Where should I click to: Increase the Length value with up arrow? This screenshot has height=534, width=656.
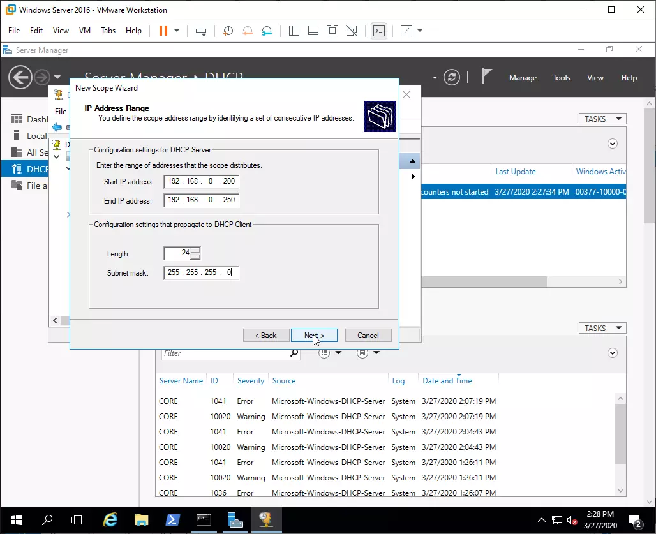pos(195,250)
